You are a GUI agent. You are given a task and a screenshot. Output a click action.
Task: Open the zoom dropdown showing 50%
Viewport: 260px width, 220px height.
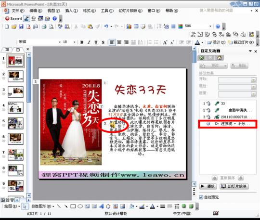pyautogui.click(x=210, y=26)
